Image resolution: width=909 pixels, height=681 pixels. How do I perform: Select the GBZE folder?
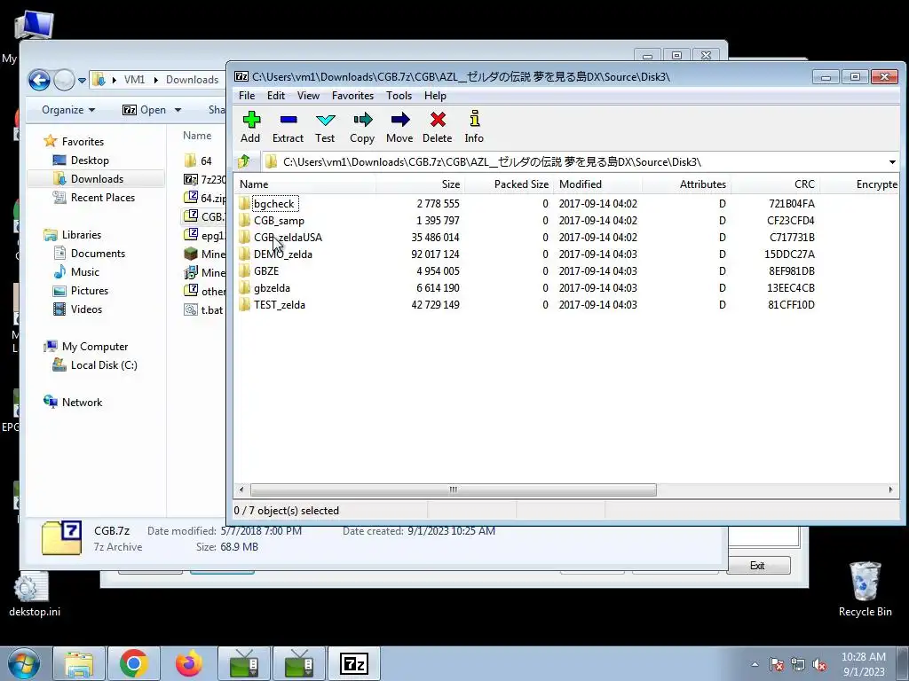point(266,271)
